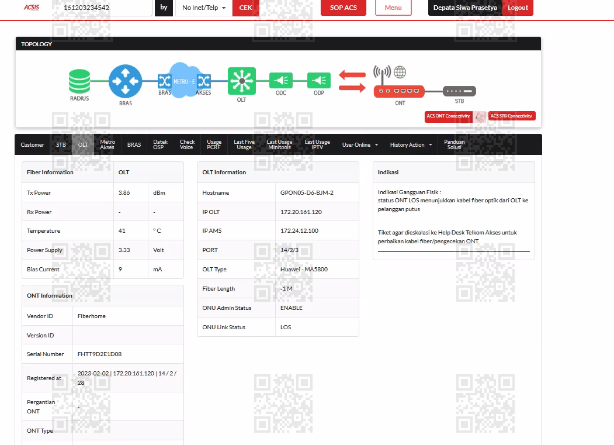Viewport: 614px width, 445px height.
Task: Click the Logout button
Action: point(518,8)
